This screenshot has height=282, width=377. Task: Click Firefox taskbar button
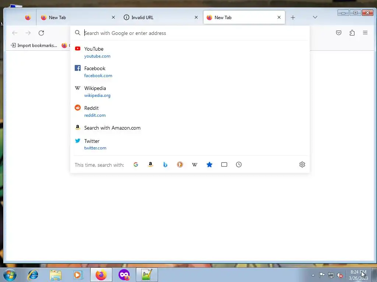point(101,275)
